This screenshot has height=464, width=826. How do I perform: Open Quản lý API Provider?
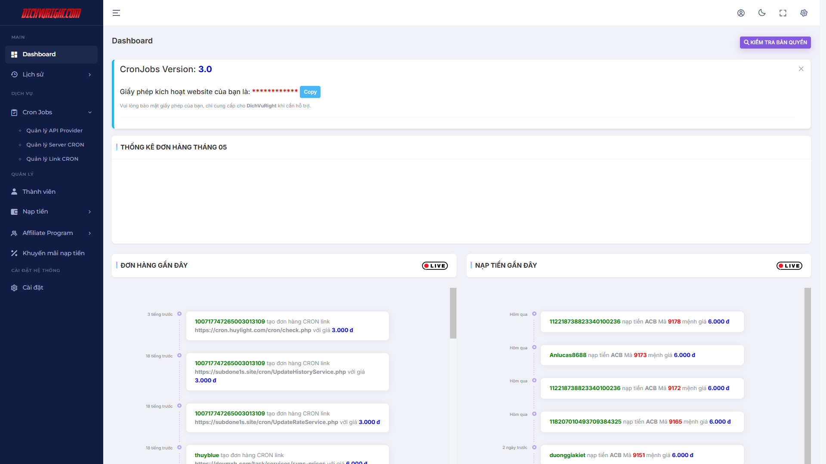pyautogui.click(x=54, y=131)
